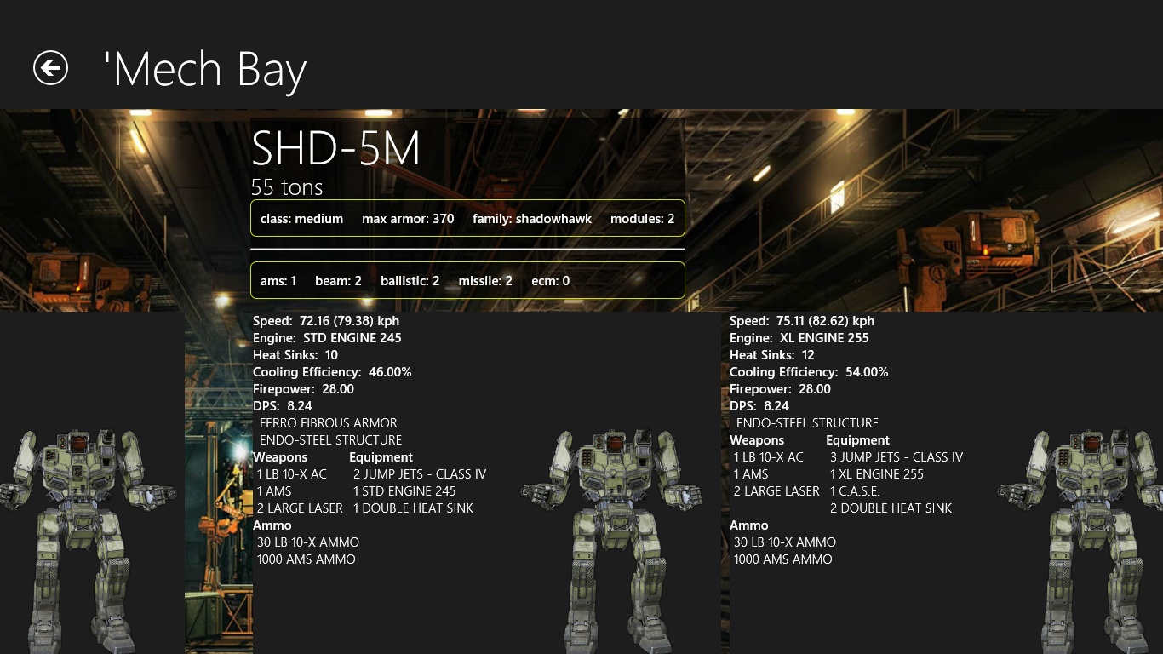This screenshot has width=1163, height=654.
Task: Click 1 C.A.S.E. equipment entry
Action: tap(855, 491)
